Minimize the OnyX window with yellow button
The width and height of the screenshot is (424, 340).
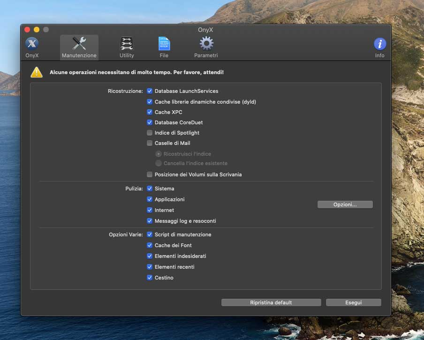(x=37, y=30)
